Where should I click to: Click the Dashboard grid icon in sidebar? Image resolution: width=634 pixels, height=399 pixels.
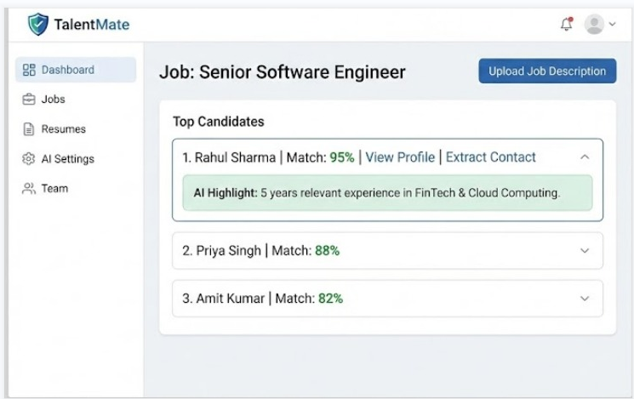[28, 70]
